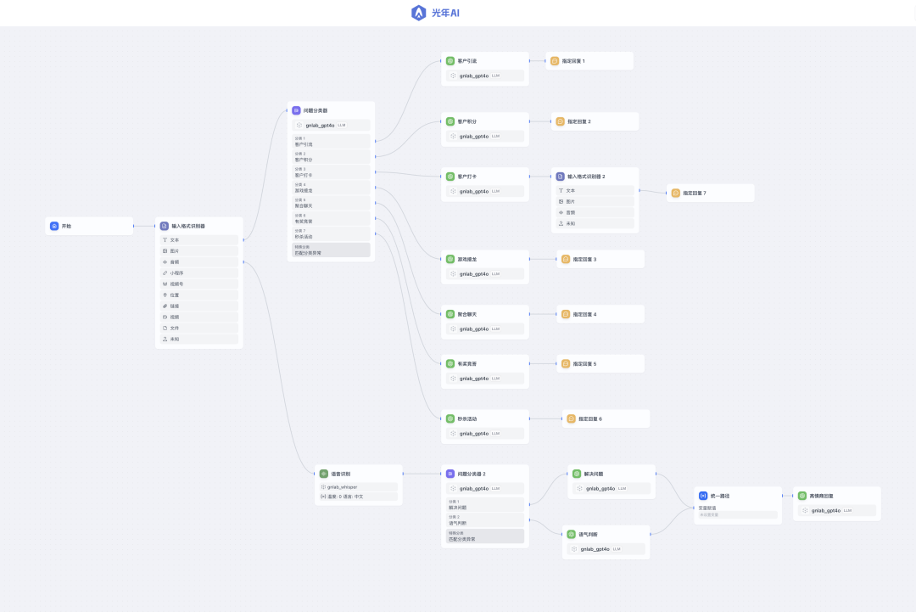Click the 问题分类器 node's purple icon
Image resolution: width=916 pixels, height=612 pixels.
coord(296,110)
